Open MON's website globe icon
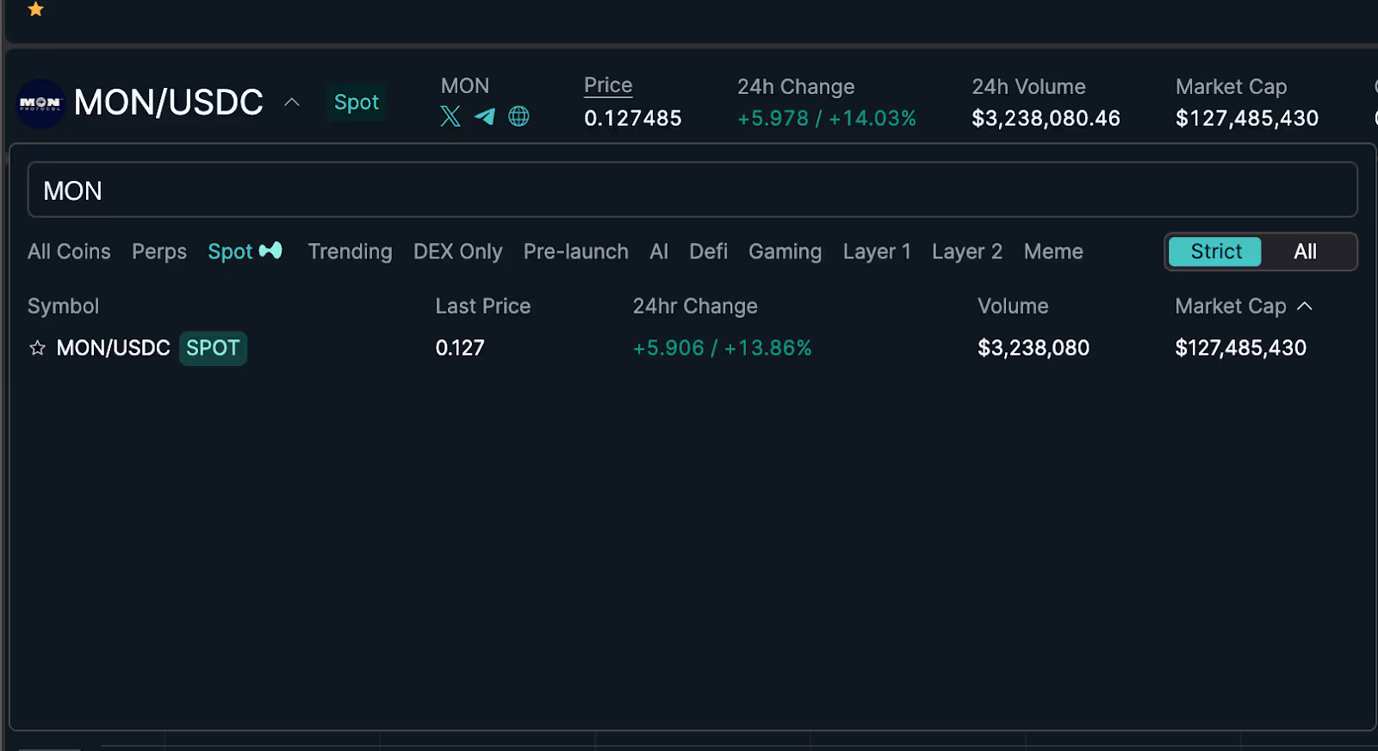The width and height of the screenshot is (1378, 751). (x=518, y=116)
